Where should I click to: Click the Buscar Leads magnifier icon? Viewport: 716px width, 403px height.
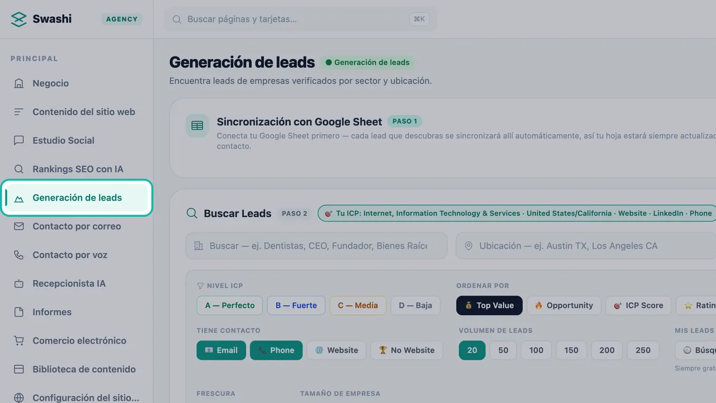pos(192,214)
